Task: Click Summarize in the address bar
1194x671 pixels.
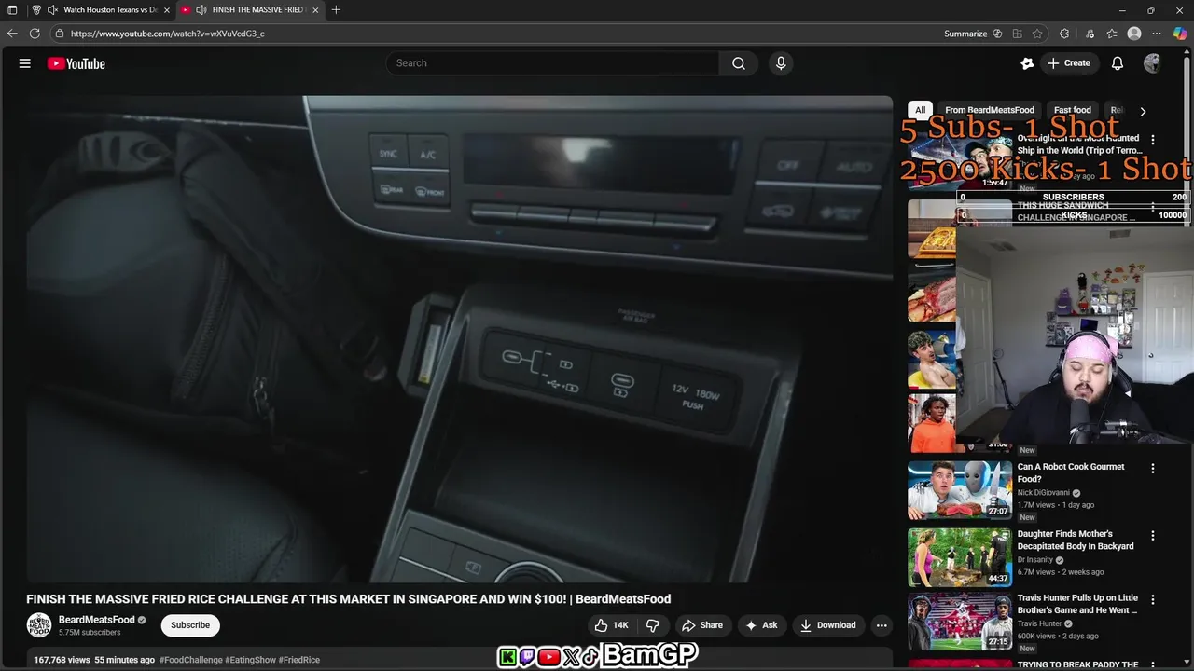Action: coord(965,34)
